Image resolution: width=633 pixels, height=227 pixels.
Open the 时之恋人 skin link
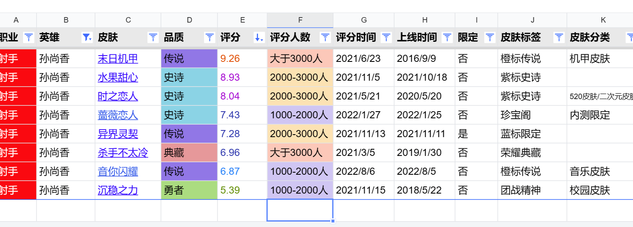pyautogui.click(x=118, y=96)
